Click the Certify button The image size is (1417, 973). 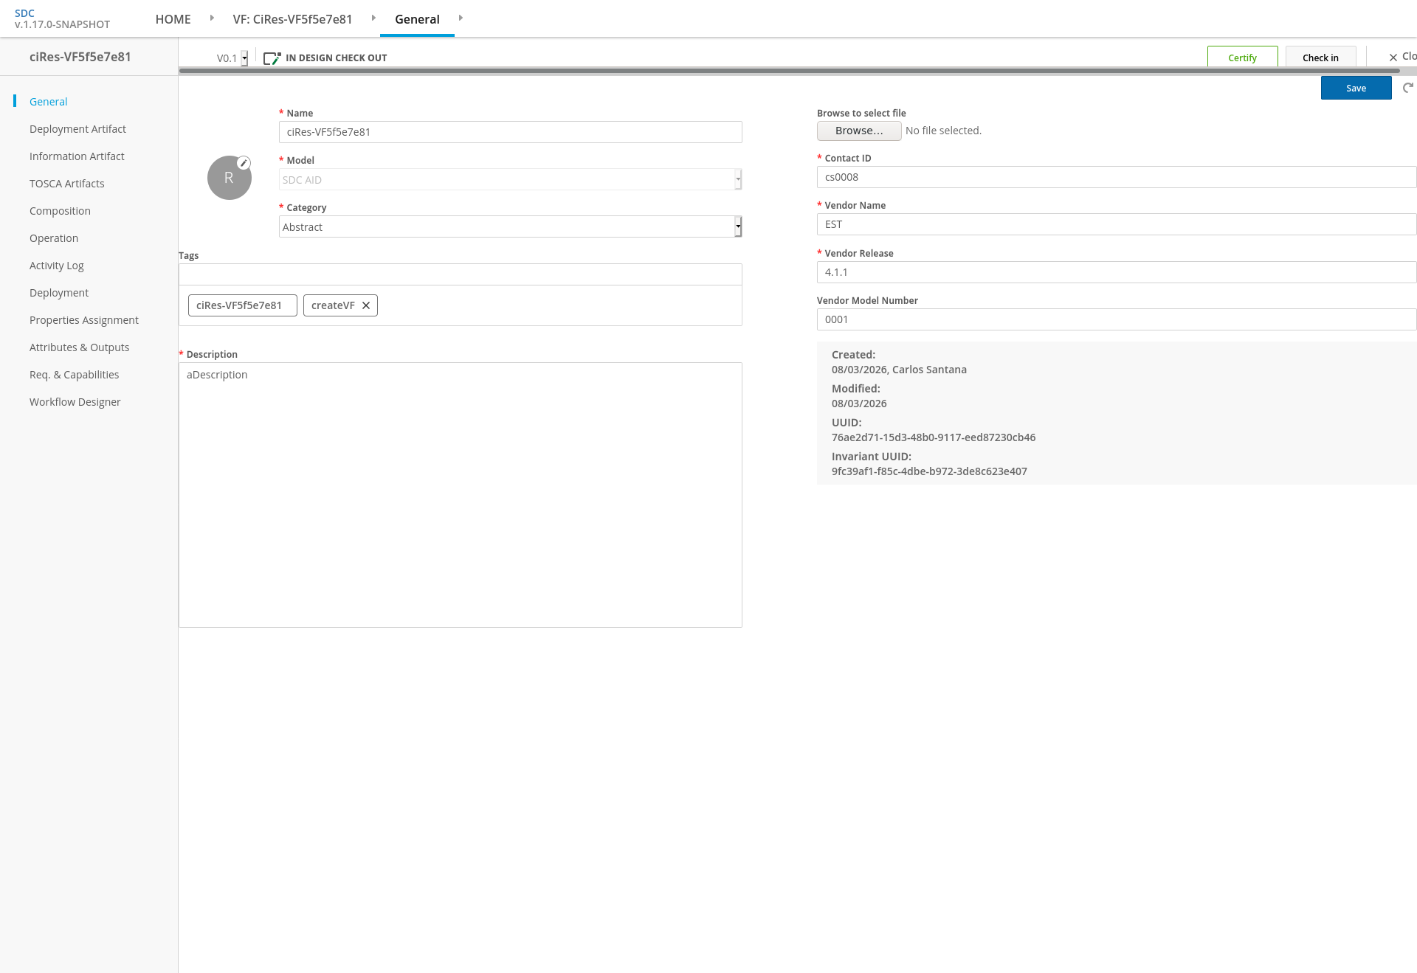pyautogui.click(x=1243, y=58)
